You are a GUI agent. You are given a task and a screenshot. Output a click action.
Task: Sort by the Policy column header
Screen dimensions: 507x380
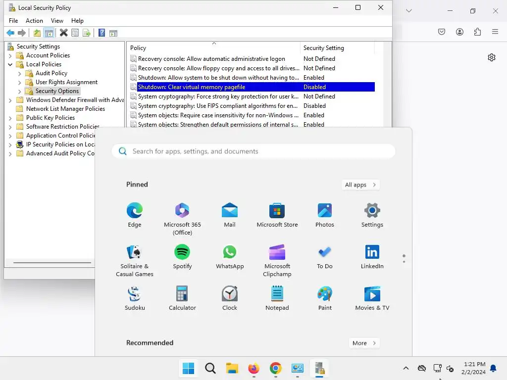pyautogui.click(x=213, y=48)
